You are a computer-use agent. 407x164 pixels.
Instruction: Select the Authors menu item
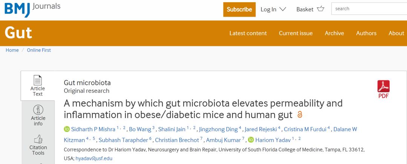click(366, 33)
